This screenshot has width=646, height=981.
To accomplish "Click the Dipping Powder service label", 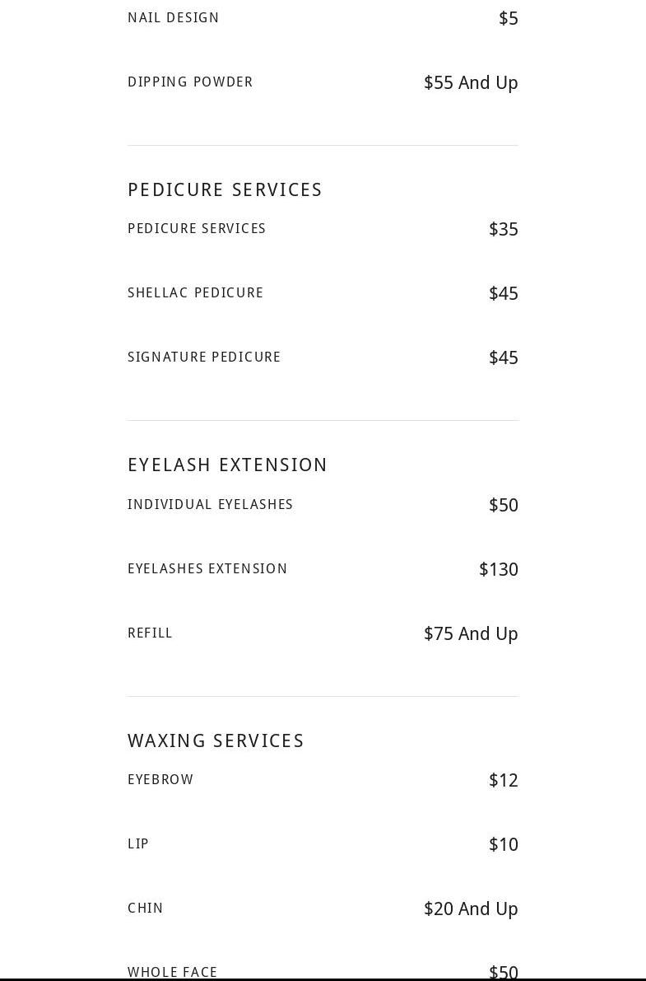I will click(x=190, y=82).
